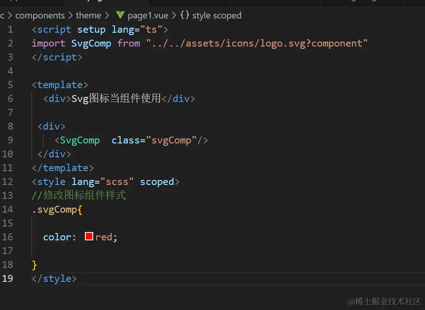Open the braces symbol icon before style scoped
The width and height of the screenshot is (425, 310).
point(185,15)
